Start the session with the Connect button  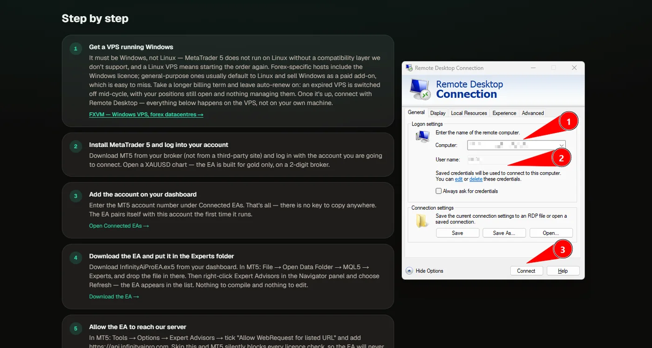coord(526,271)
